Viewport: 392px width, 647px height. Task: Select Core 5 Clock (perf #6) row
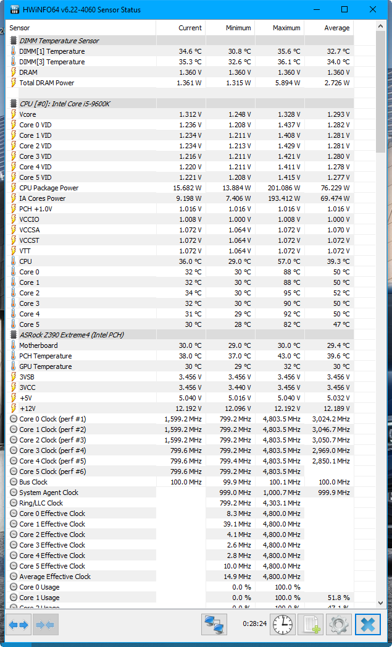click(180, 472)
